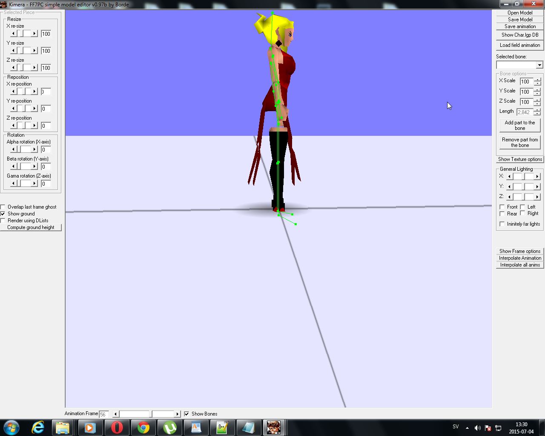
Task: Toggle Show ground checkbox
Action: point(3,214)
